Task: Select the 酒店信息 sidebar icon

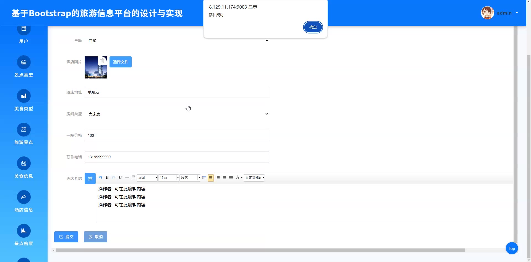Action: tap(24, 197)
